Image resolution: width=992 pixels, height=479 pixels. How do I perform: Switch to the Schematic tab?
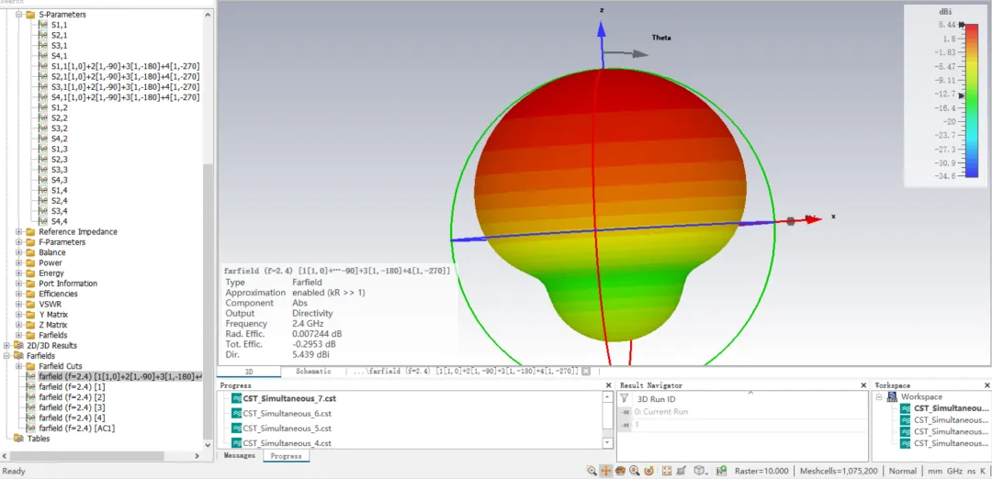click(x=313, y=372)
